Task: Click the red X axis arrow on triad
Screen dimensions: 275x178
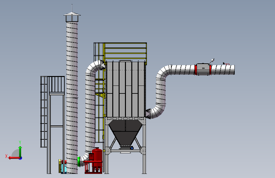Action: click(x=14, y=158)
